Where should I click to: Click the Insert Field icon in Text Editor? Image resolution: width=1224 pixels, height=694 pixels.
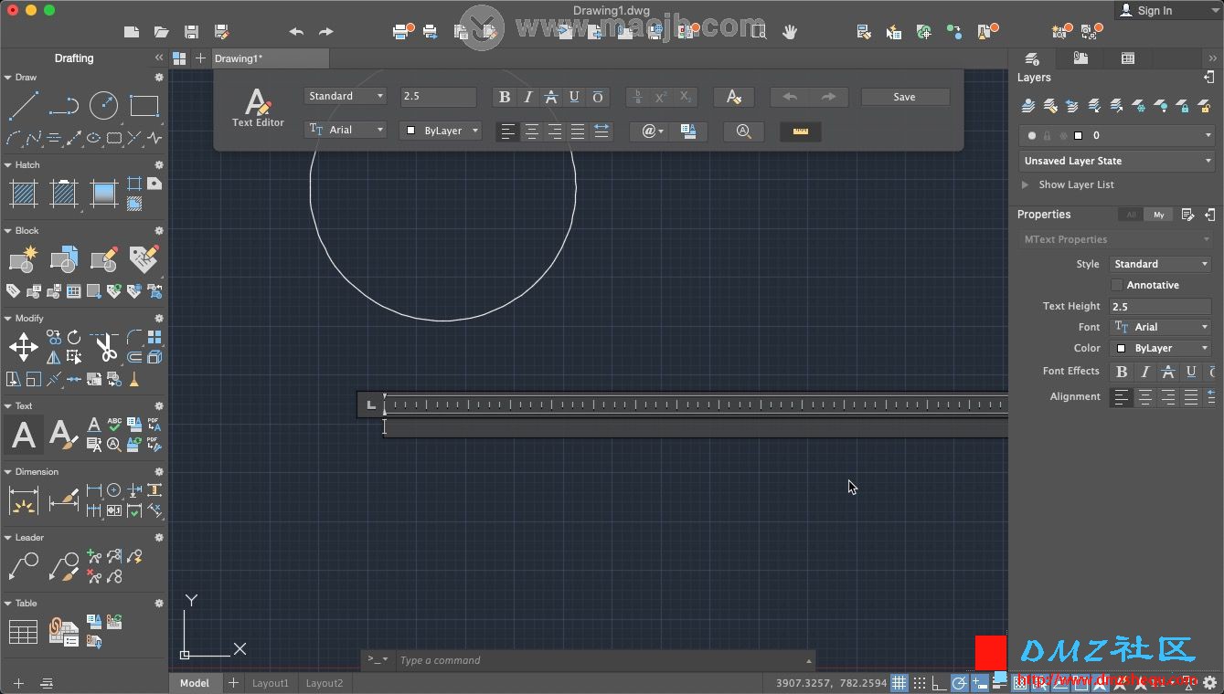click(x=688, y=131)
